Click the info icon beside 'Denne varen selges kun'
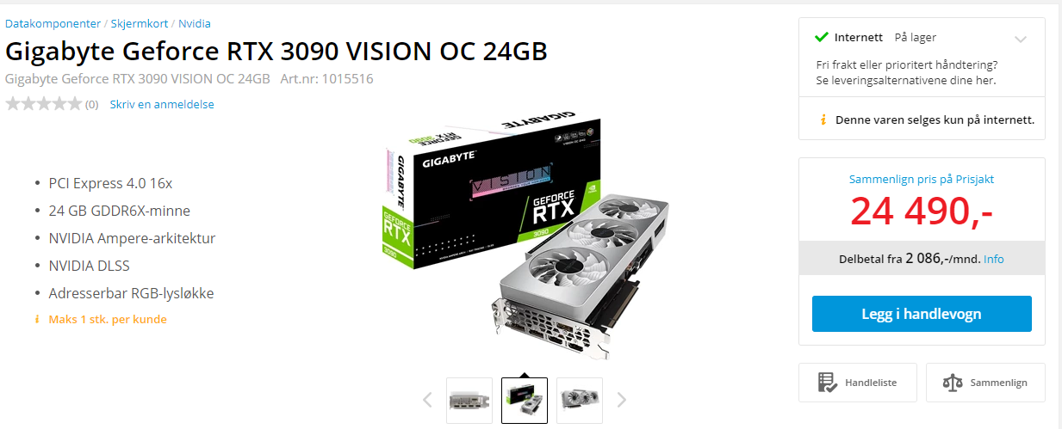 coord(823,120)
